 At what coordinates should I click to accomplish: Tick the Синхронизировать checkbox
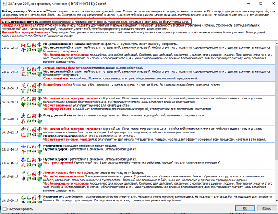(x=4, y=209)
